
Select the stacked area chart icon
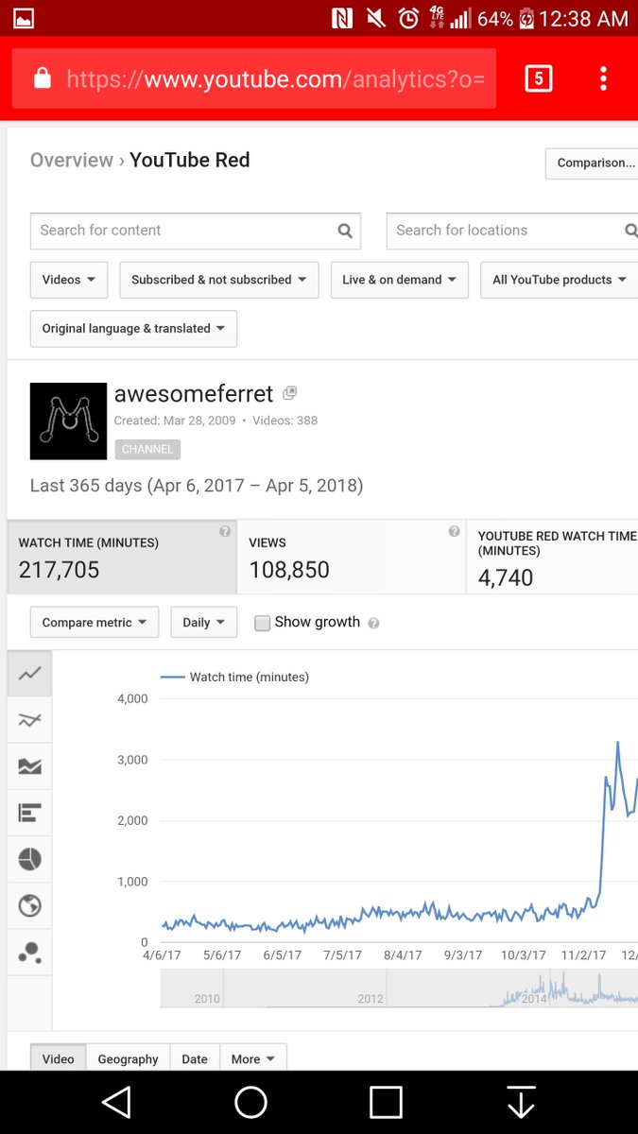pos(29,766)
